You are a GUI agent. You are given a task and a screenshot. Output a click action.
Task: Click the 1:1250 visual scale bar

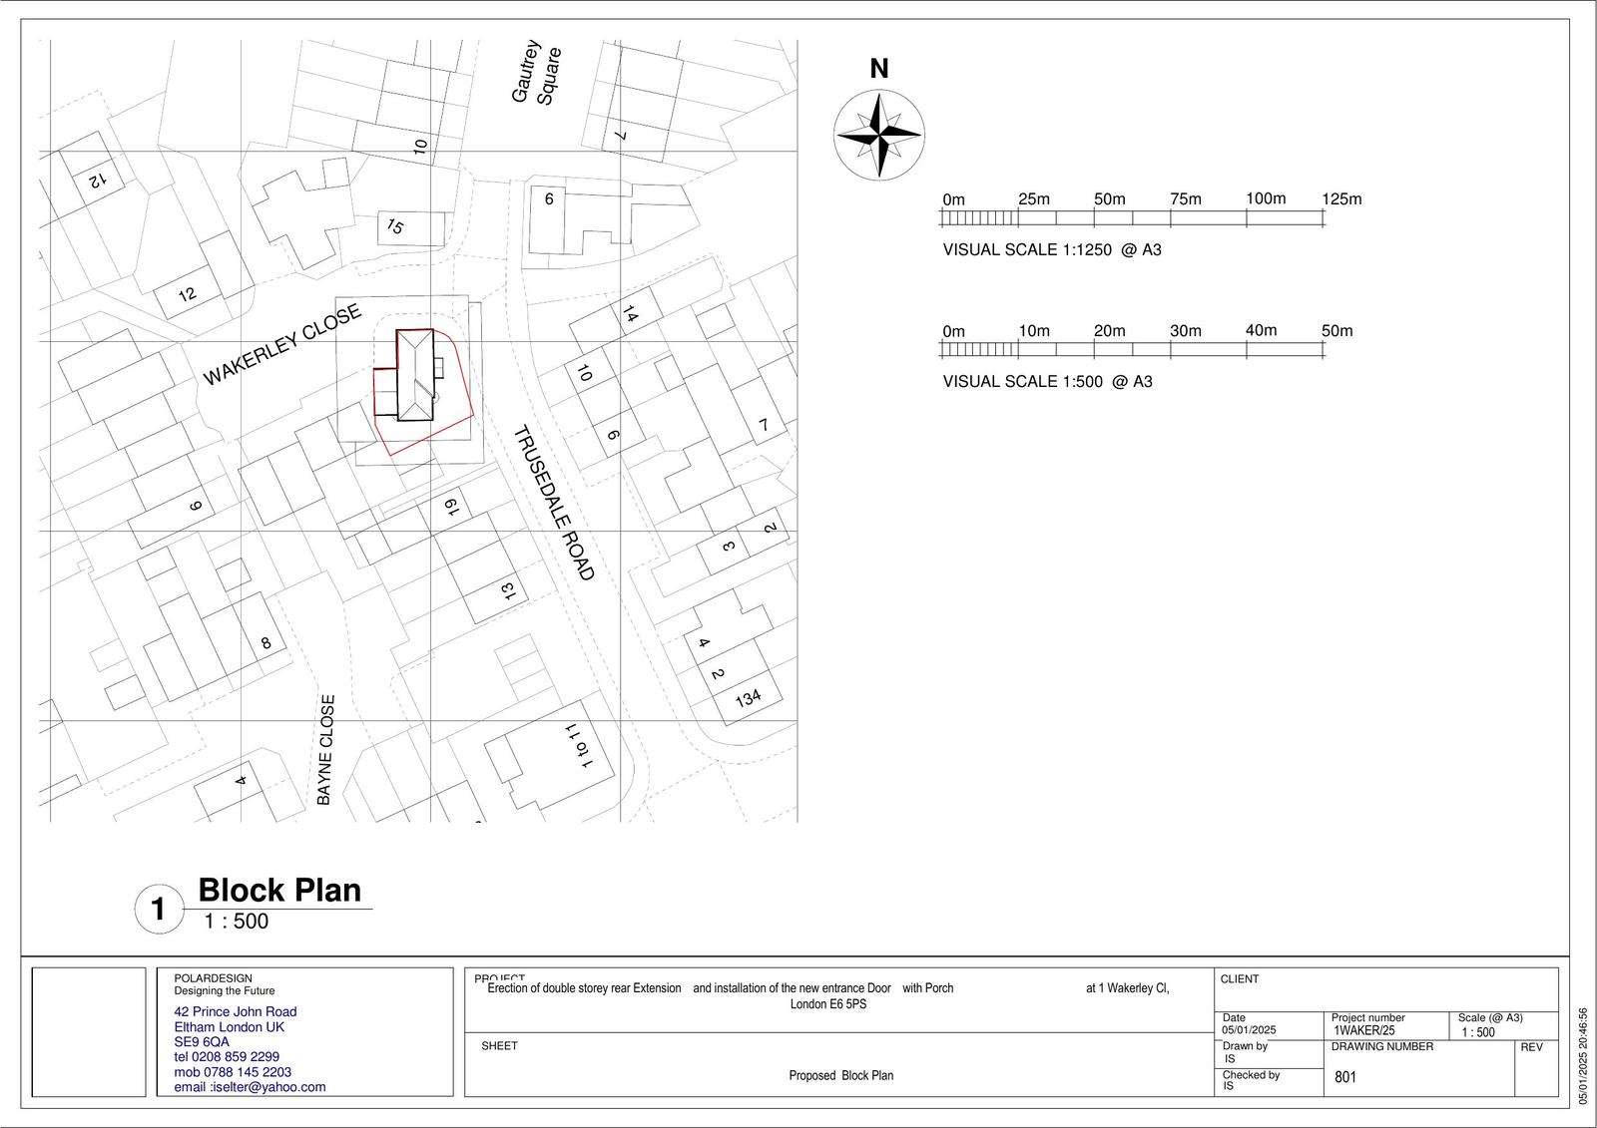point(1132,217)
